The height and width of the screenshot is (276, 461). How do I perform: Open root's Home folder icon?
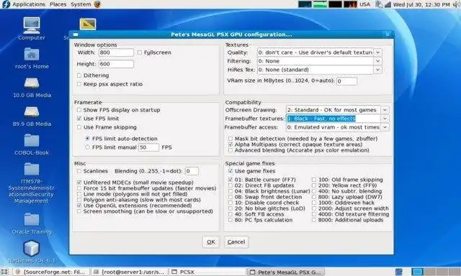tap(32, 54)
